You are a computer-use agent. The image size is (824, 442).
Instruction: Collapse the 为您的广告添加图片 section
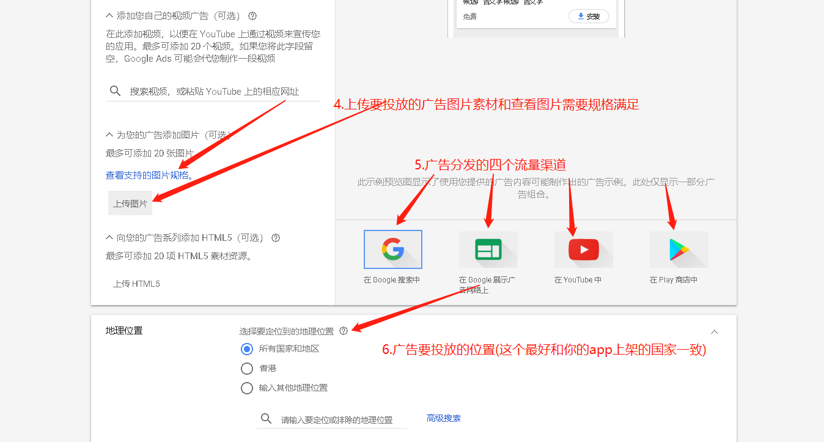[109, 134]
